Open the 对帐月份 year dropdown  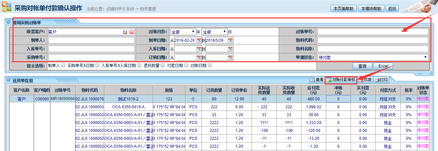click(x=183, y=32)
